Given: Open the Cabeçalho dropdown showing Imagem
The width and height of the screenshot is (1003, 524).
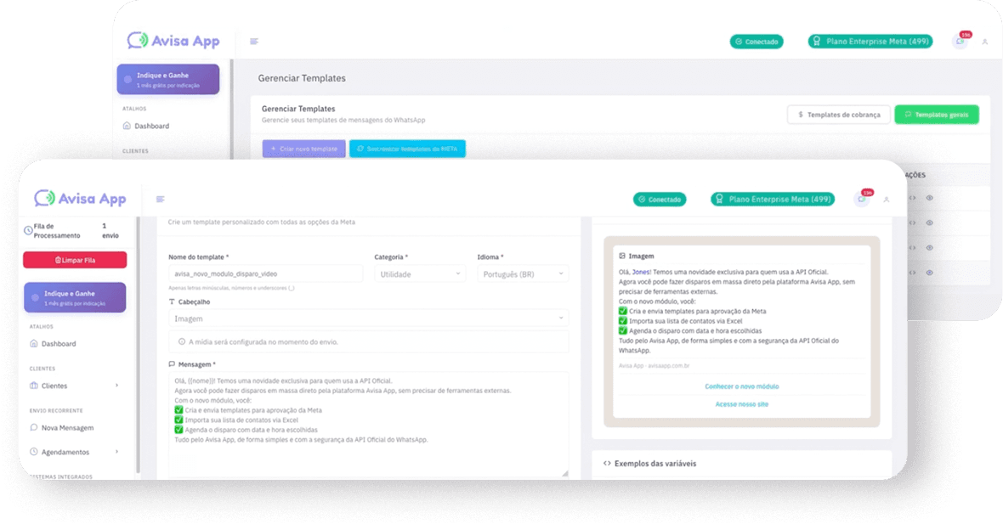Looking at the screenshot, I should 368,318.
